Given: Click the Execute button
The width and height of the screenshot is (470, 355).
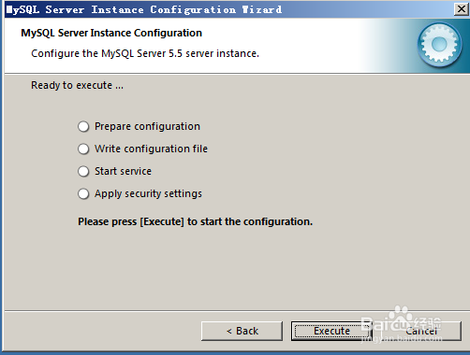Looking at the screenshot, I should point(331,331).
